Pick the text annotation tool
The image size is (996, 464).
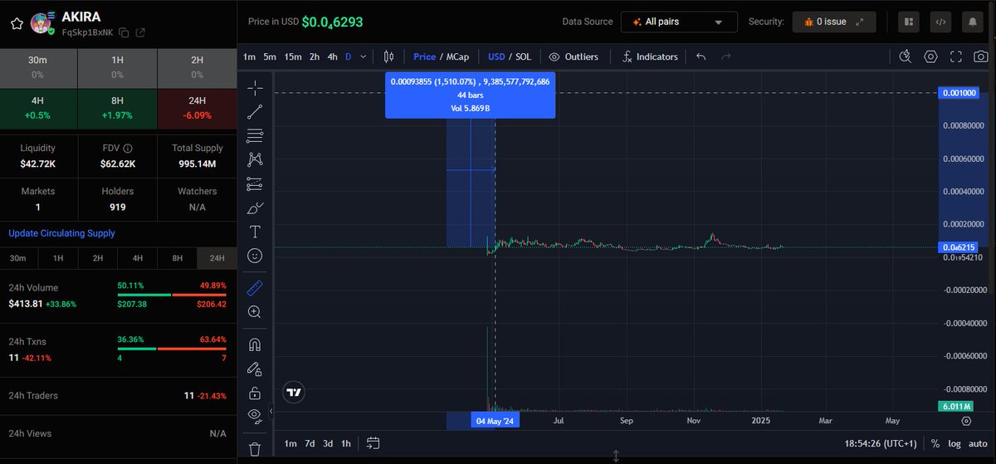click(255, 232)
